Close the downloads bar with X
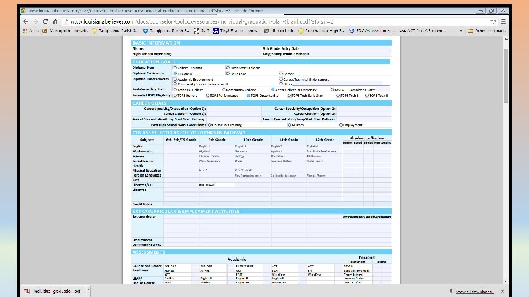This screenshot has width=529, height=297. [x=503, y=291]
